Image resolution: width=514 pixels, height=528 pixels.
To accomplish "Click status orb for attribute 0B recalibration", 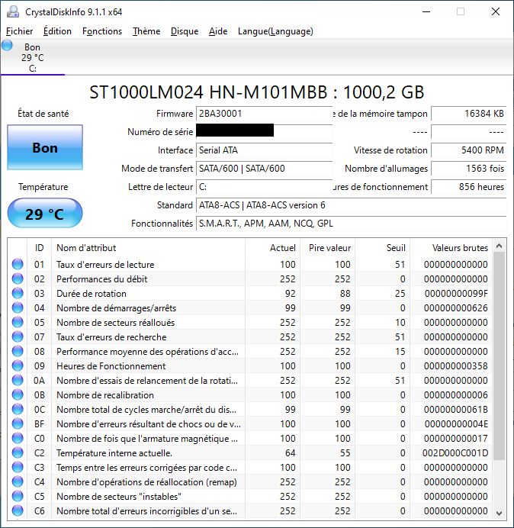I will [18, 394].
